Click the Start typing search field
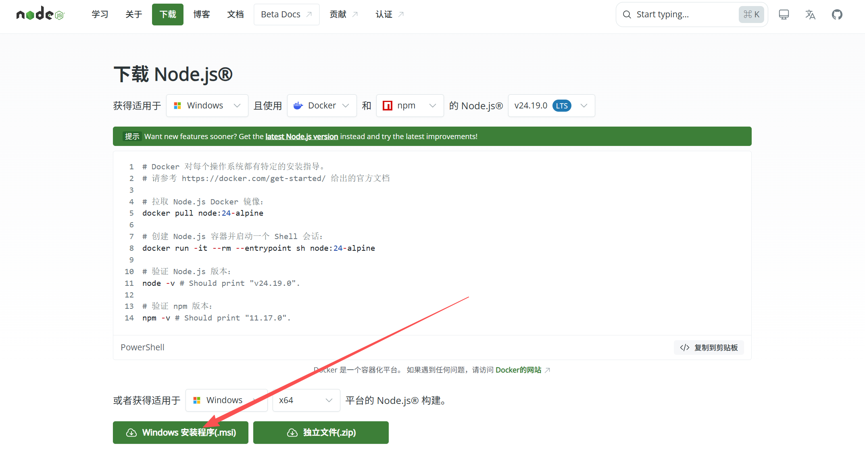The image size is (865, 462). [x=692, y=15]
